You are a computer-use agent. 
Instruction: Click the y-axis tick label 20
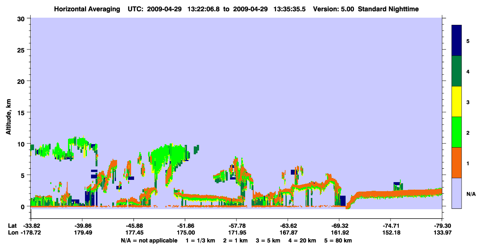tap(22, 81)
